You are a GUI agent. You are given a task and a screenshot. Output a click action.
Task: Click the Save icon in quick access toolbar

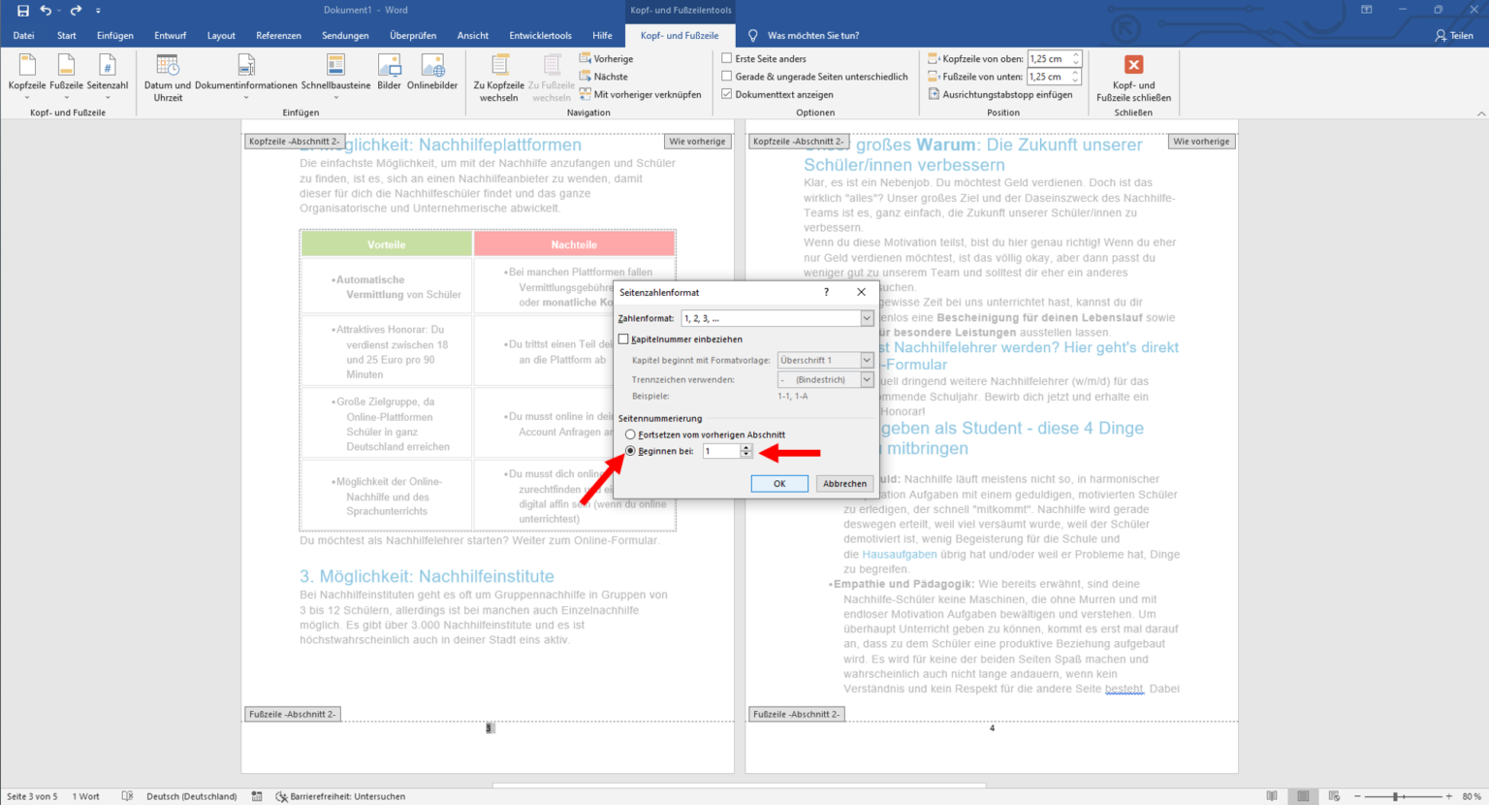coord(23,10)
